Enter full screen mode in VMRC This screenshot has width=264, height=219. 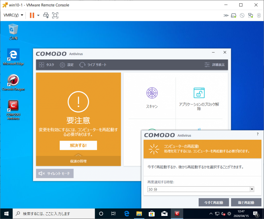tap(55, 15)
